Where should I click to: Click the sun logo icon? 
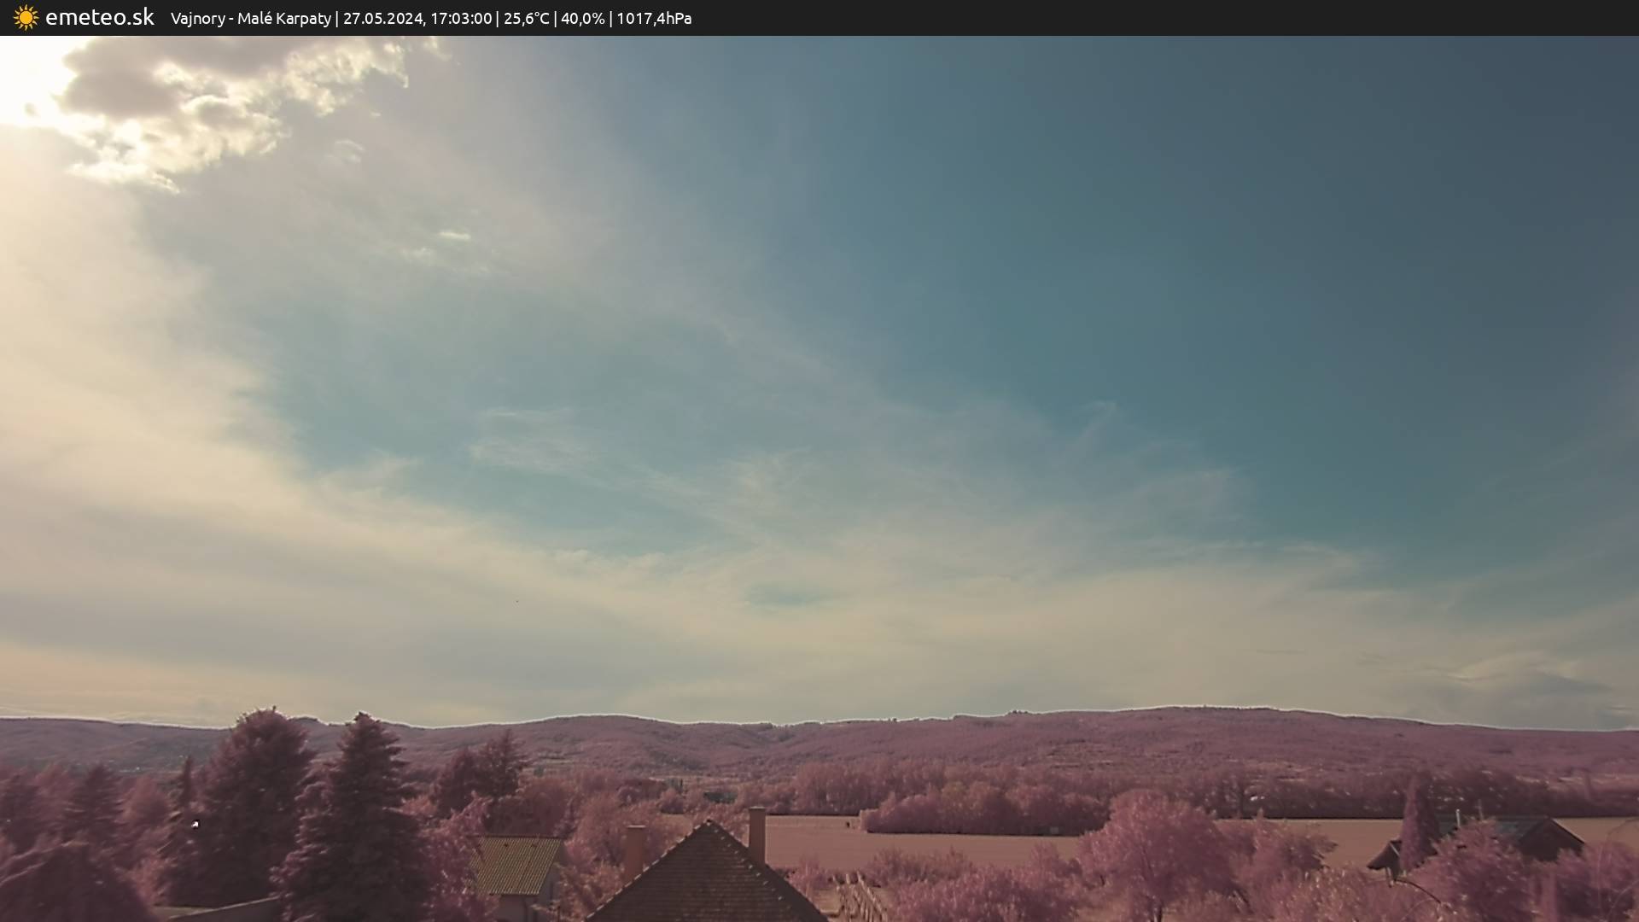coord(26,18)
